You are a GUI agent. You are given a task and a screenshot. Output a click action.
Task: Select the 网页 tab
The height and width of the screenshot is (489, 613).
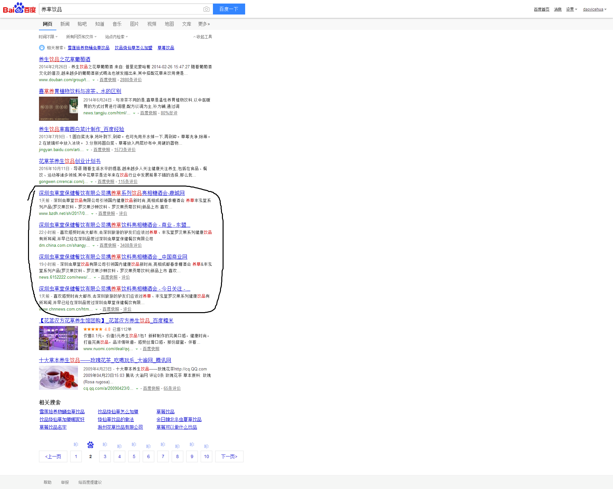47,24
